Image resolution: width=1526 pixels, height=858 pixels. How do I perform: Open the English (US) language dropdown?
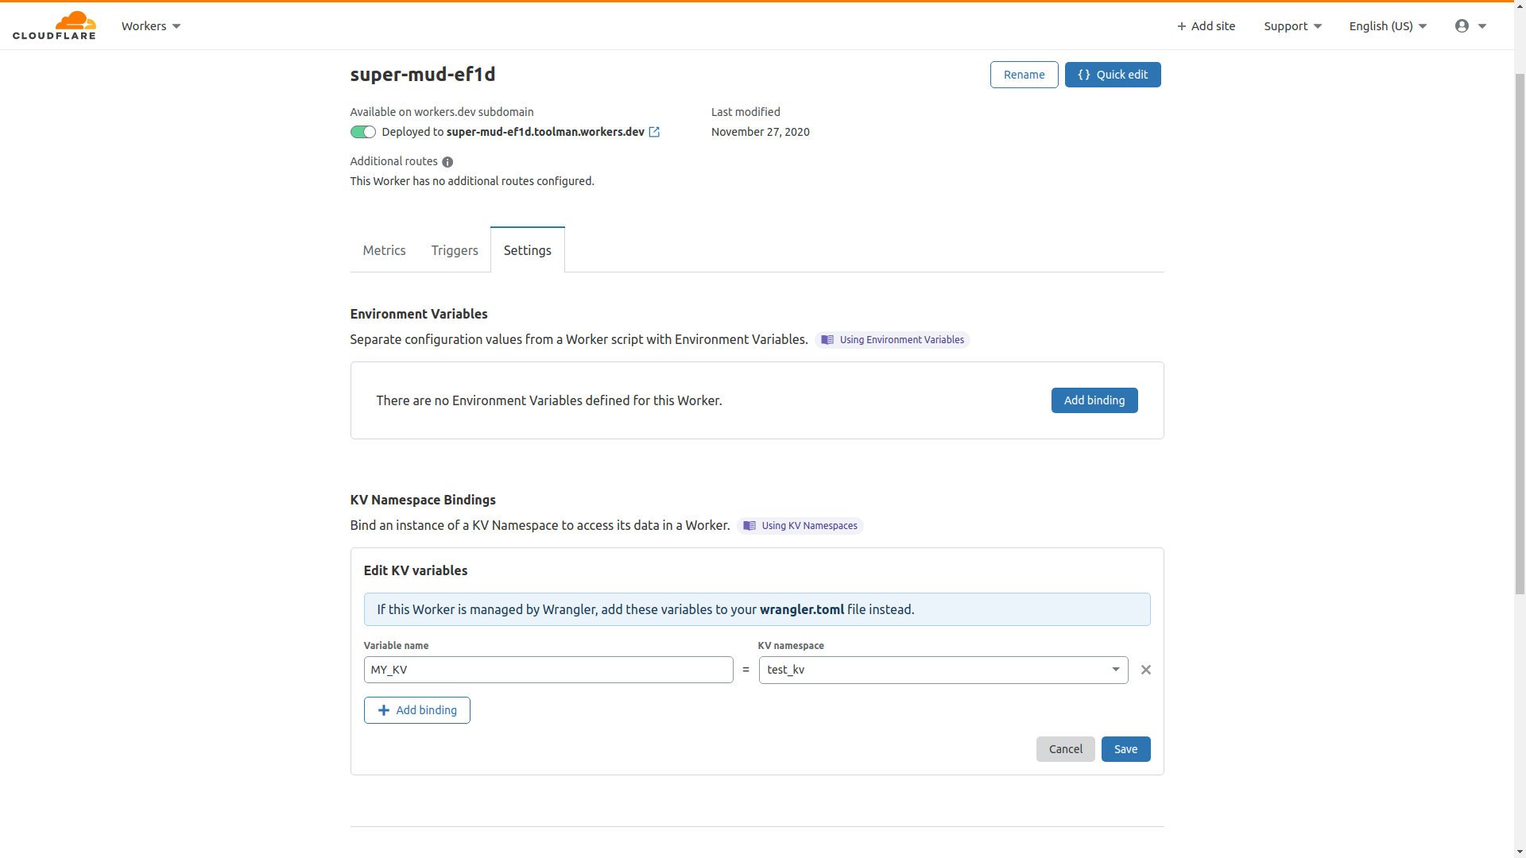(1388, 26)
